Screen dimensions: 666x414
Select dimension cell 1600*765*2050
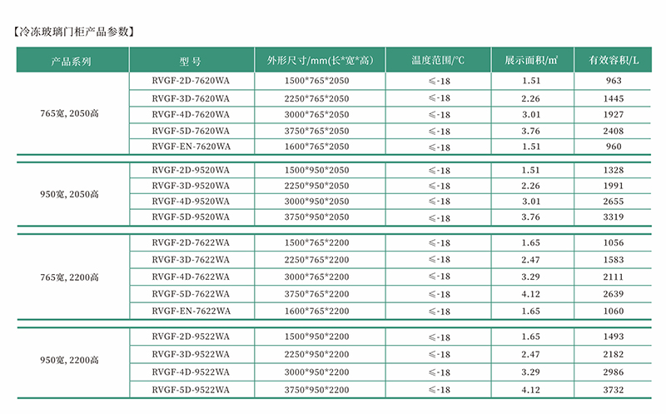[316, 147]
